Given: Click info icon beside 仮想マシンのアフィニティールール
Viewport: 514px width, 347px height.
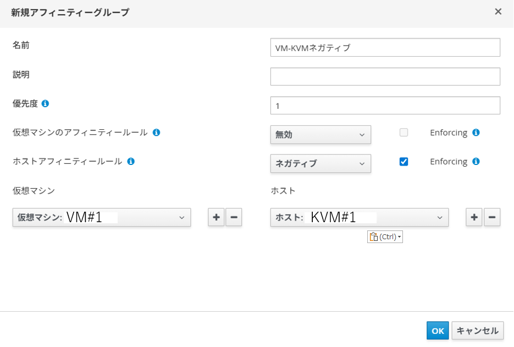Looking at the screenshot, I should 156,133.
